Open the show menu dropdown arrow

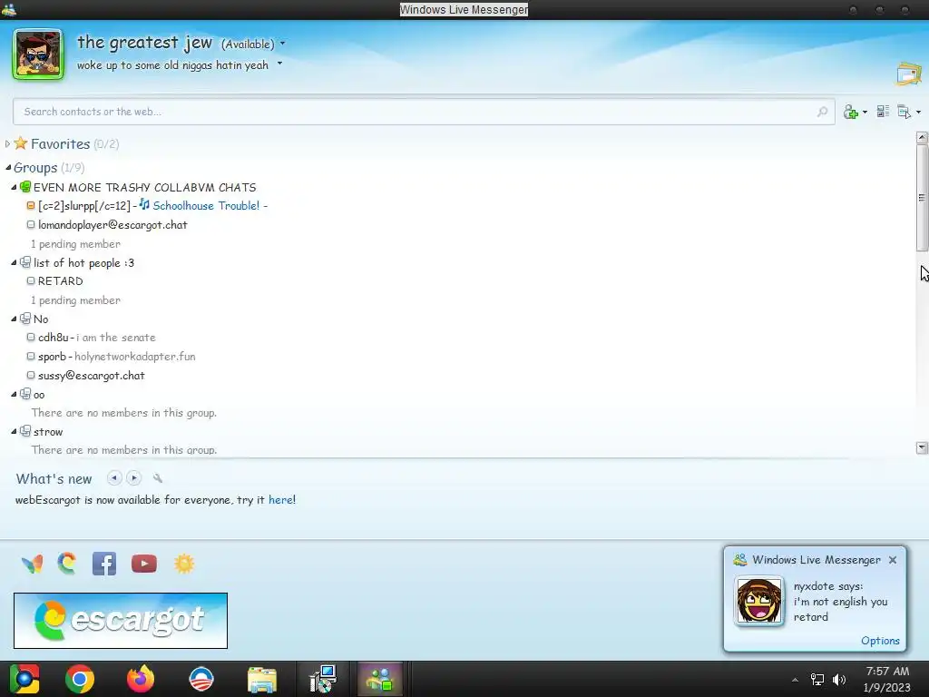[918, 112]
